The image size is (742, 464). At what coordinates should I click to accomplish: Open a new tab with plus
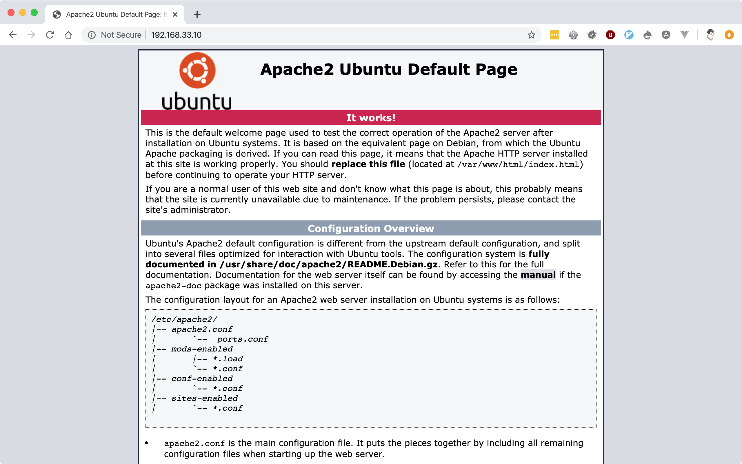[x=197, y=14]
